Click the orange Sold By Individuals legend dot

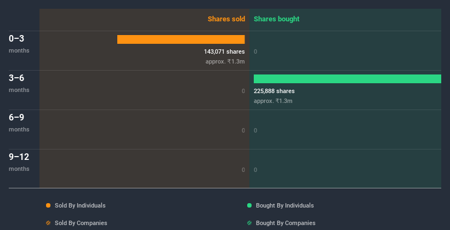[48, 205]
